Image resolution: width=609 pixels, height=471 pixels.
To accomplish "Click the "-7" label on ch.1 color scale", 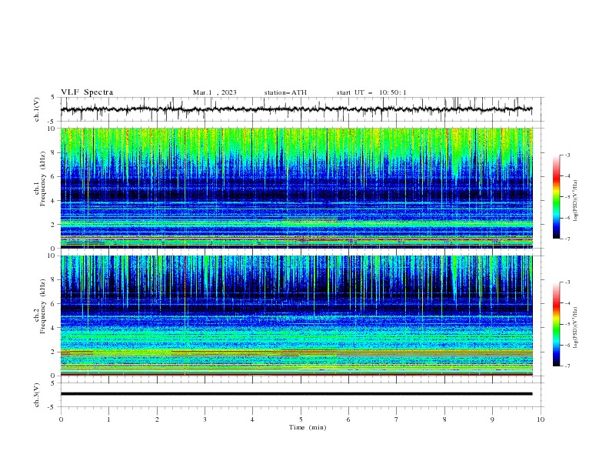I will (x=567, y=239).
